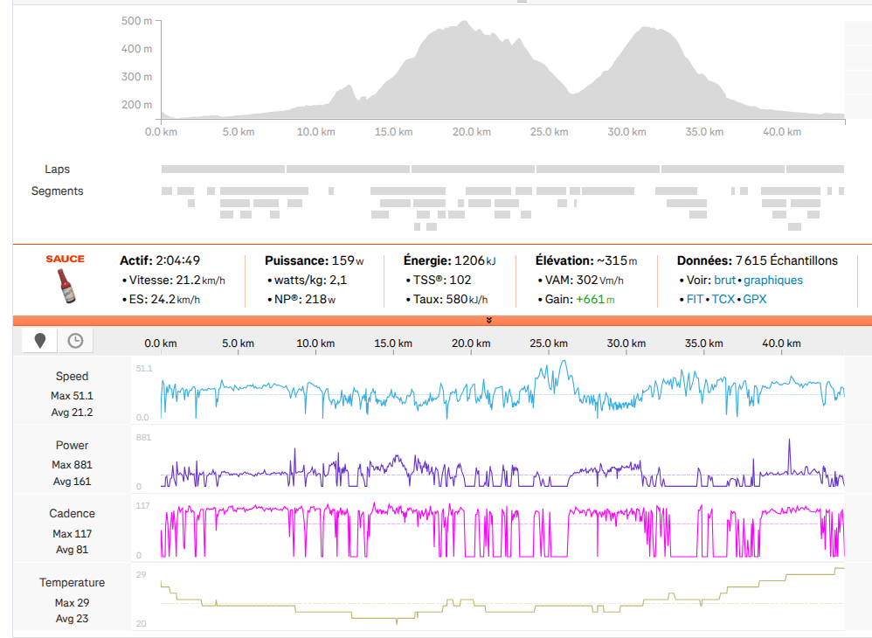Select the third lap bar in Laps row
Viewport: 872px width, 638px height.
click(x=473, y=169)
